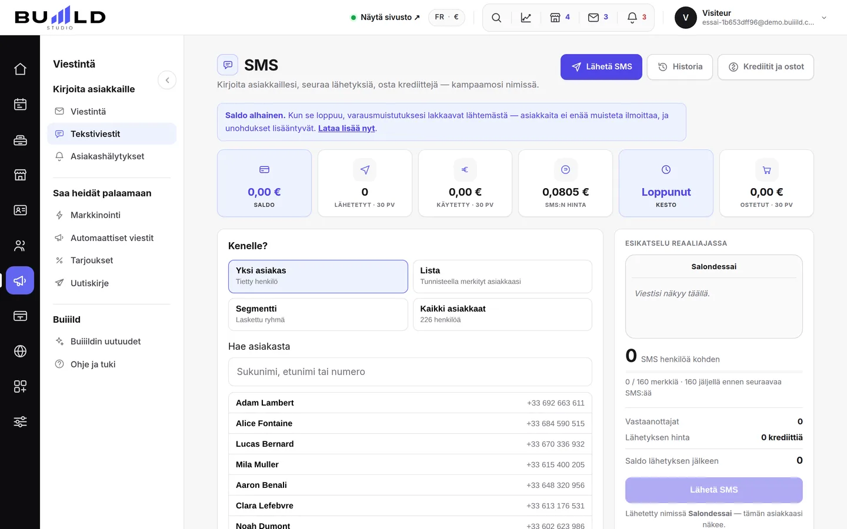Open the apps add-on grid icon
847x529 pixels.
20,386
